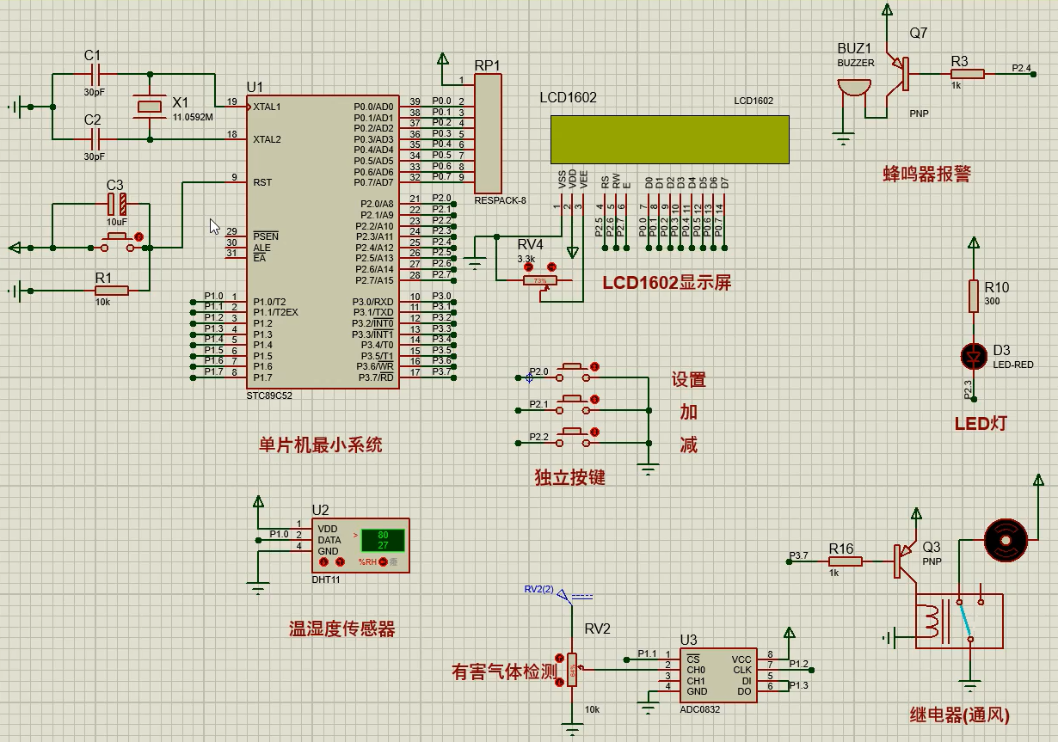Viewport: 1058px width, 742px height.
Task: Toggle the reset switch latch dot
Action: [x=138, y=236]
